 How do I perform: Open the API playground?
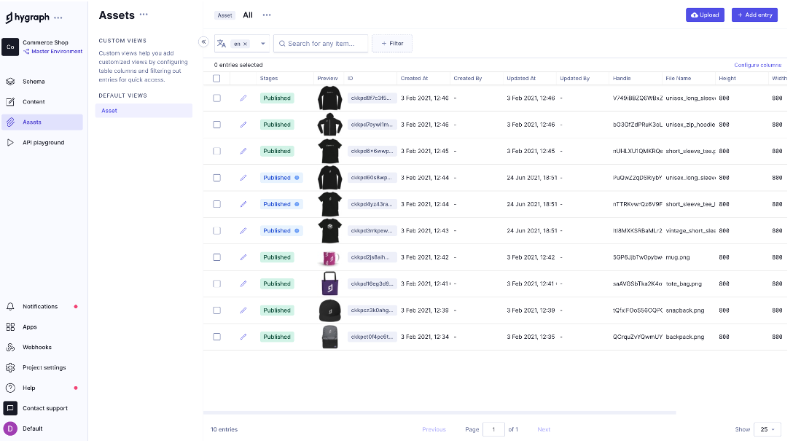[43, 143]
